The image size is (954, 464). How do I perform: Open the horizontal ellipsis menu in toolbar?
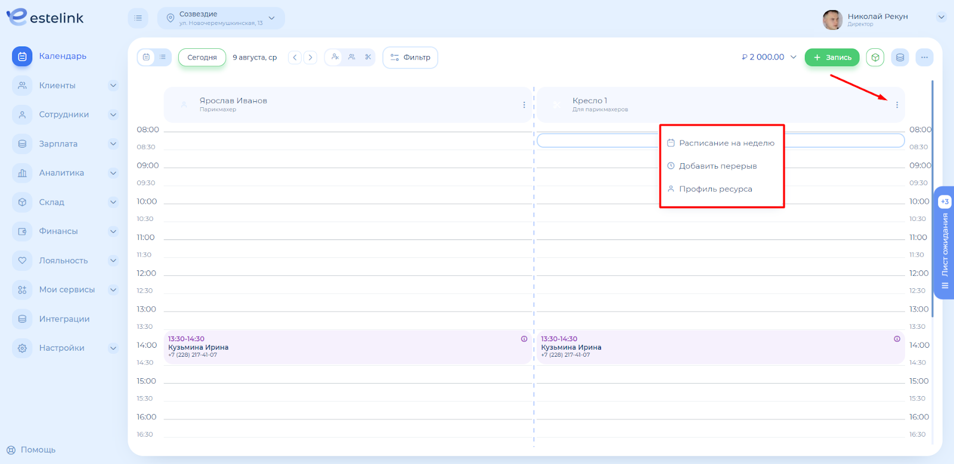click(924, 57)
